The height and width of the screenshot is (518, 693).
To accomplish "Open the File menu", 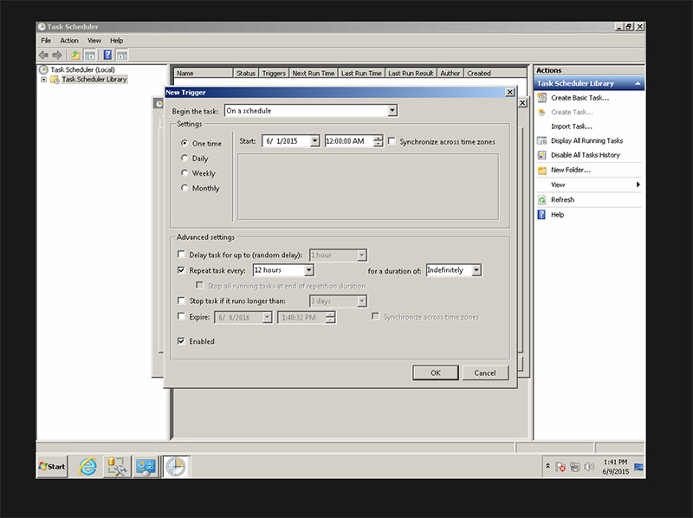I will [x=46, y=40].
